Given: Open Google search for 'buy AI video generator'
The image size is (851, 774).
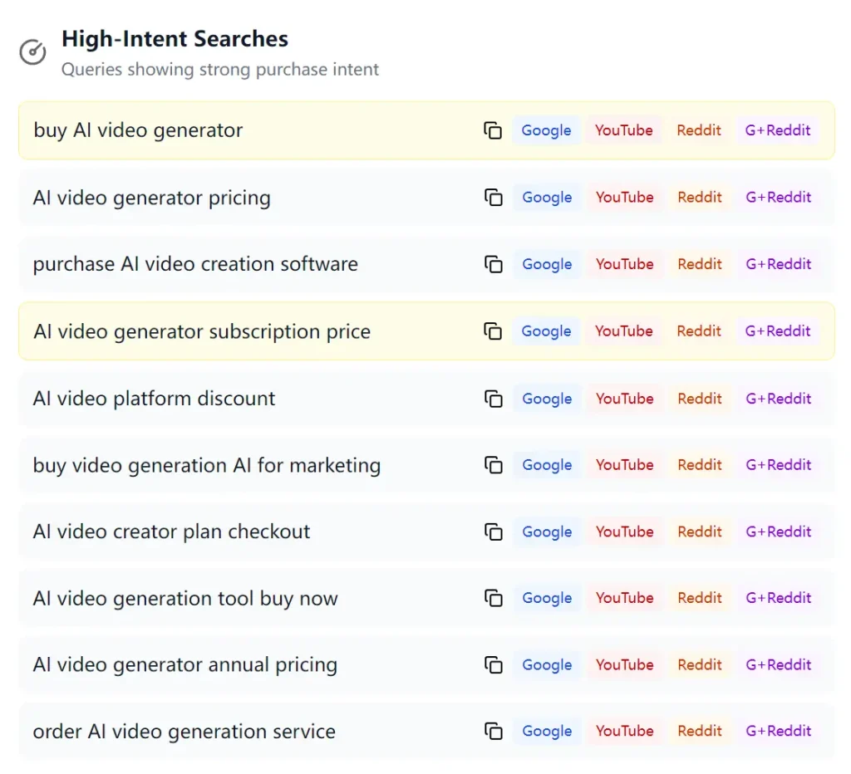Looking at the screenshot, I should [x=546, y=130].
